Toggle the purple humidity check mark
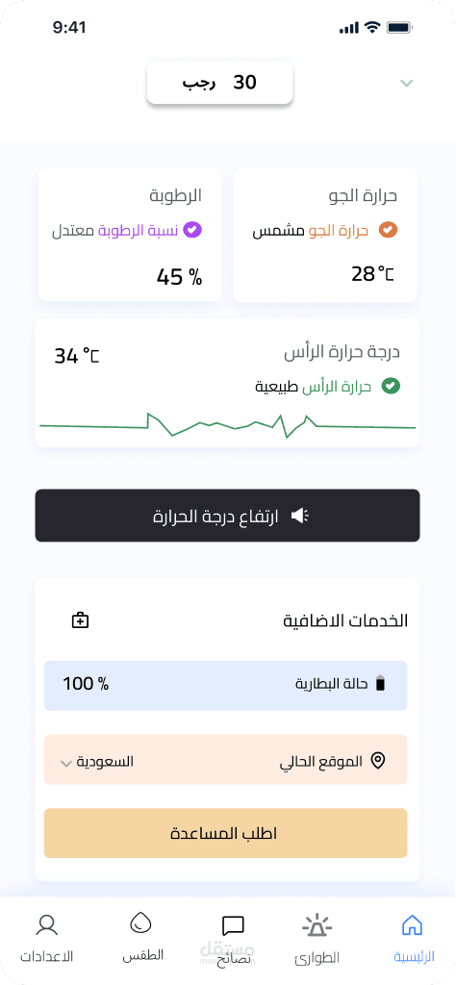 (x=192, y=230)
